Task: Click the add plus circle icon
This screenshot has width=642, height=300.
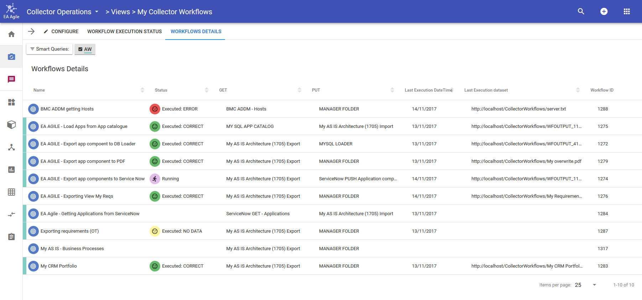Action: click(604, 11)
